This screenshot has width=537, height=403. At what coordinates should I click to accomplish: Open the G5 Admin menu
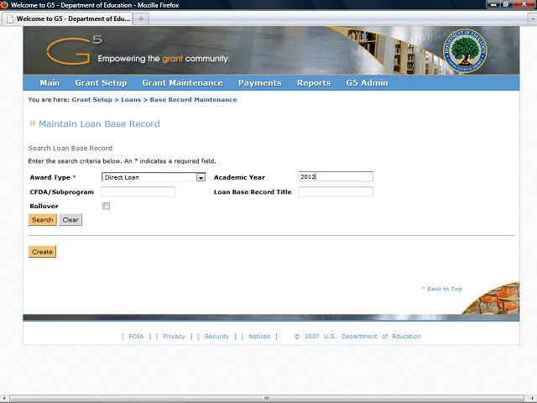pyautogui.click(x=368, y=83)
